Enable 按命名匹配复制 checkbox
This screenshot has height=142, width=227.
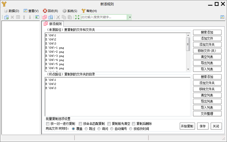coord(92,124)
